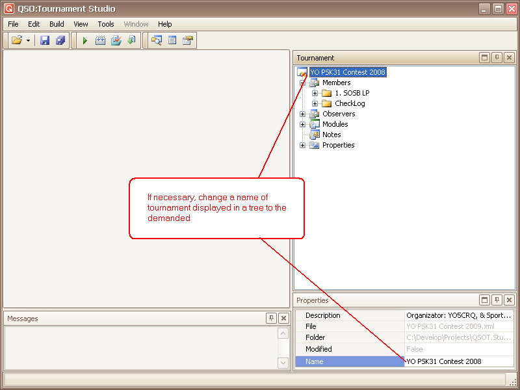This screenshot has width=520, height=390.
Task: Open the Tools menu
Action: coord(106,24)
